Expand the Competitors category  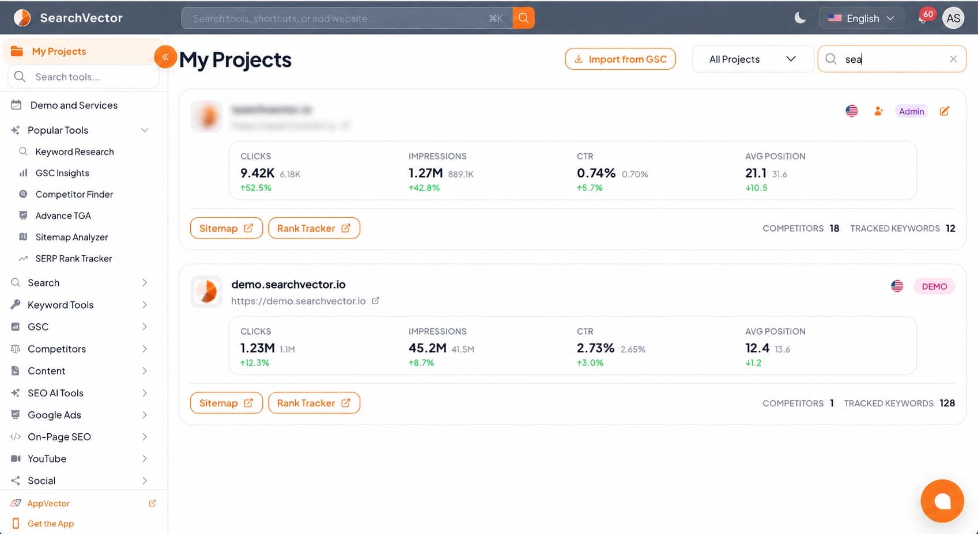[80, 349]
